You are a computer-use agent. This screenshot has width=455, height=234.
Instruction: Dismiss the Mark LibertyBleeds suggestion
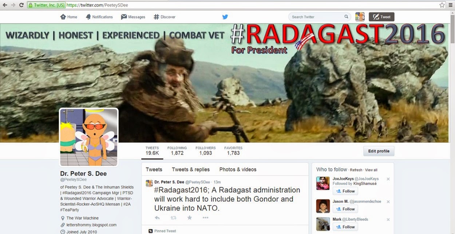[x=388, y=219]
